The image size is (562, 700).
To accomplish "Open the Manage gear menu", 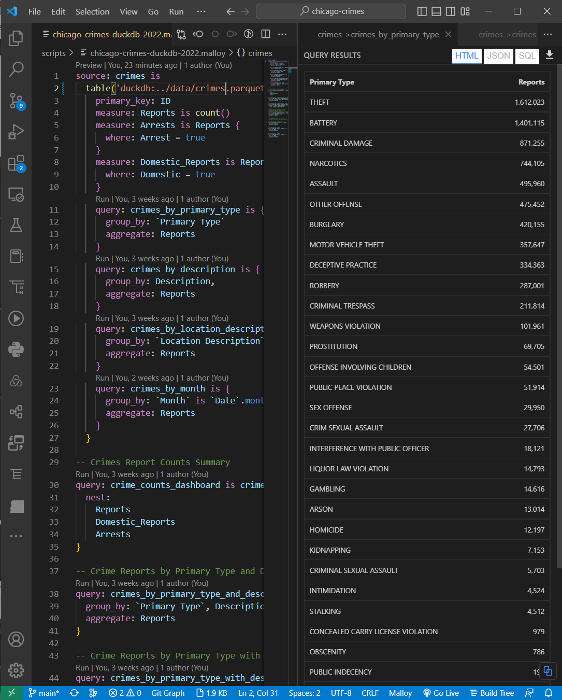I will [16, 670].
